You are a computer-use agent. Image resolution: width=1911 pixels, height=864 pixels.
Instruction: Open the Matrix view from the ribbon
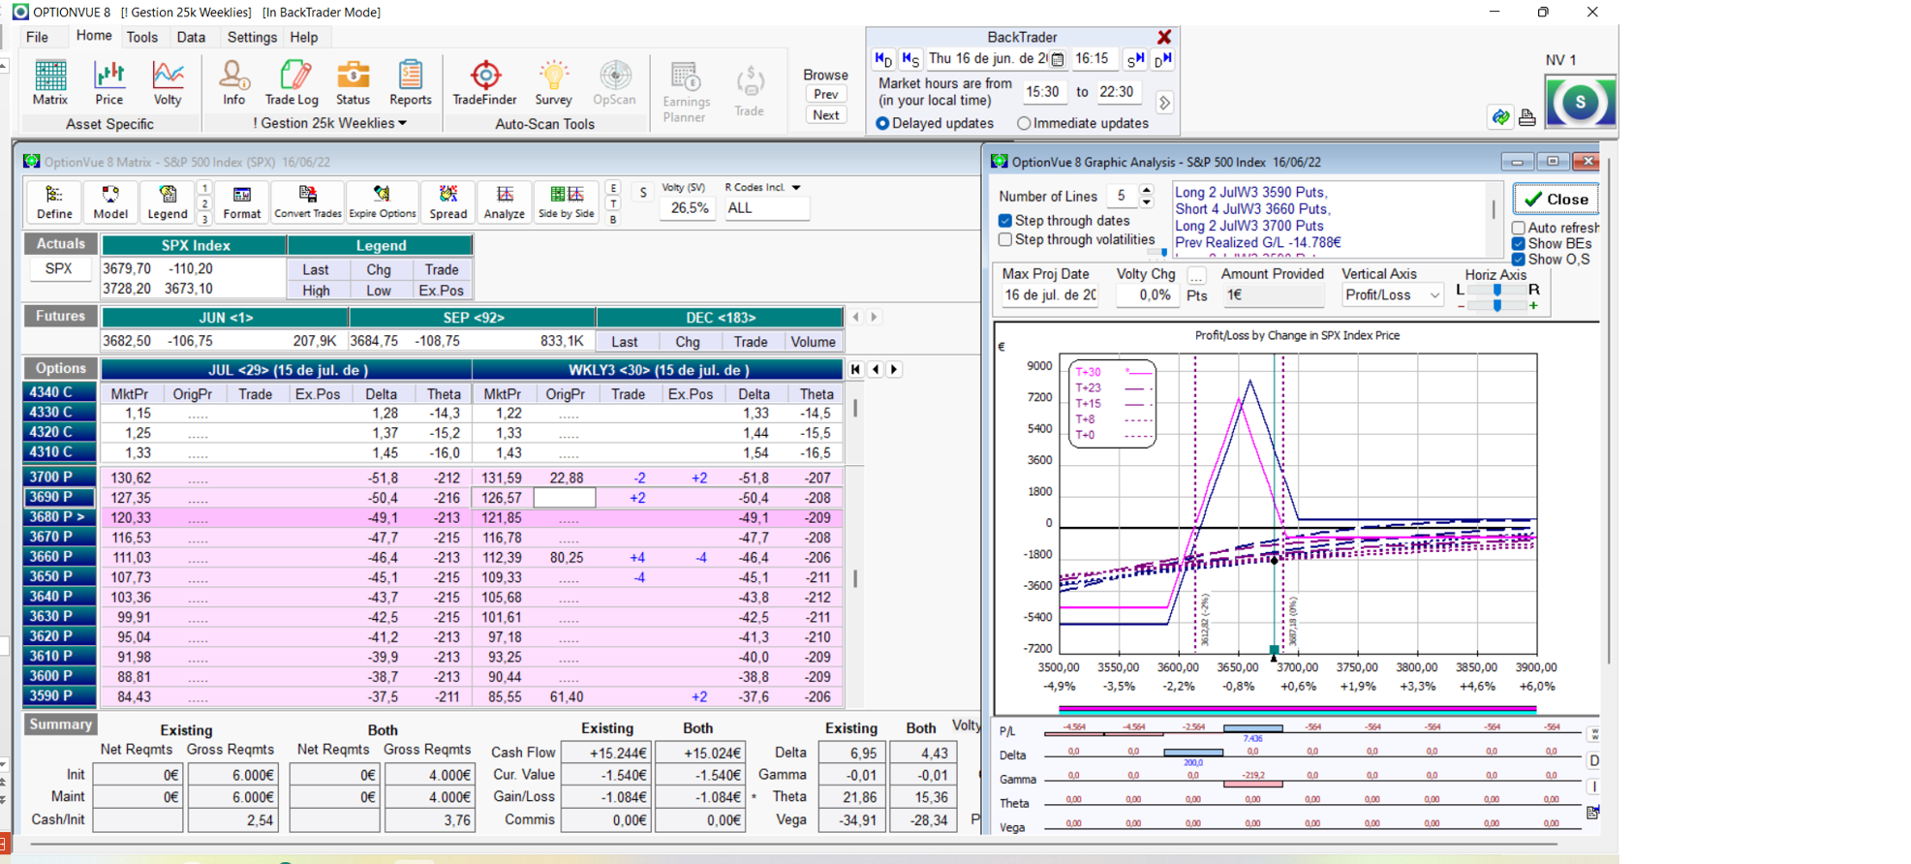(50, 82)
